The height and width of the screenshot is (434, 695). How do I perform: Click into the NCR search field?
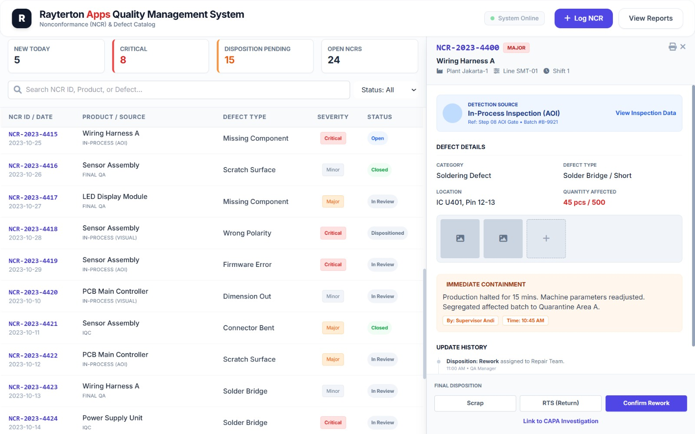[x=182, y=90]
